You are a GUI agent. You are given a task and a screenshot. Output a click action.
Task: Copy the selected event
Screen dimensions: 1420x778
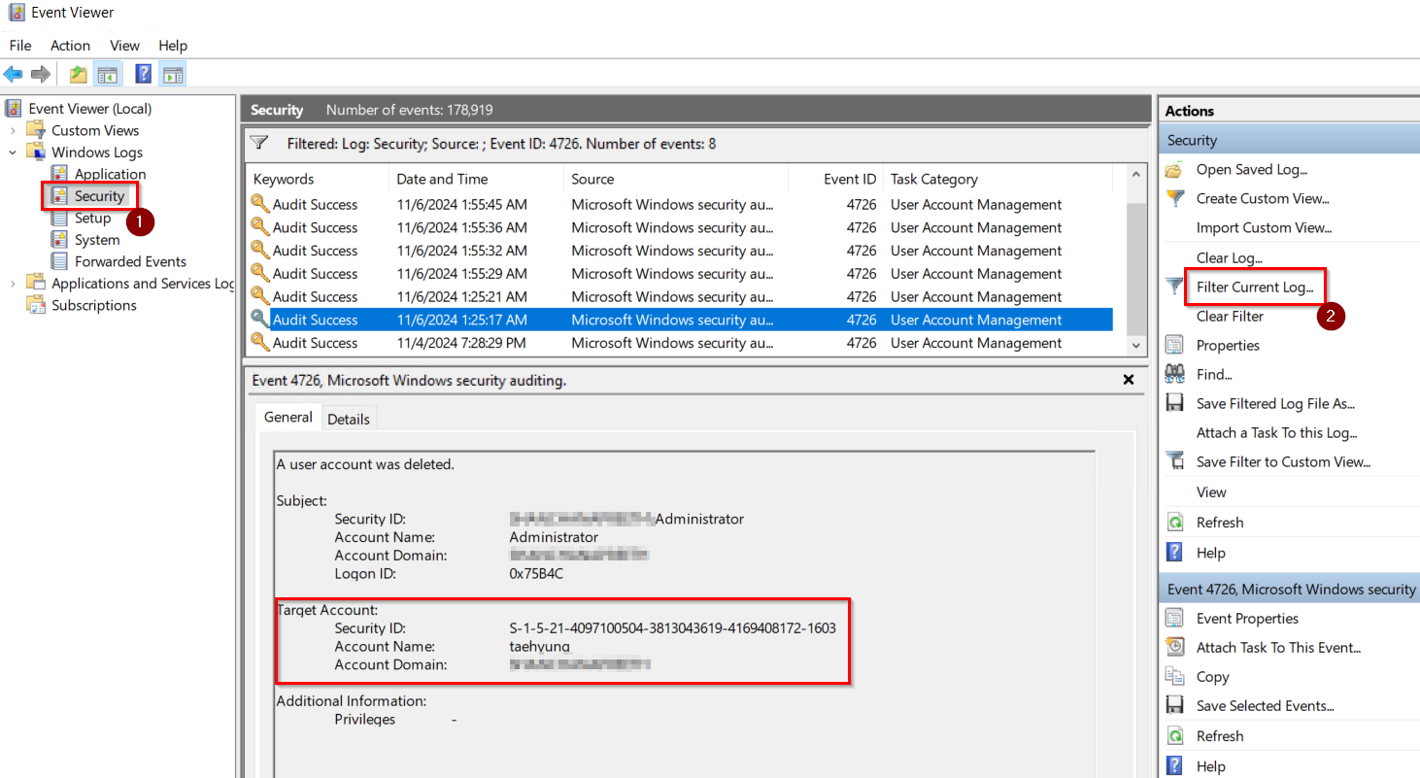point(1212,676)
